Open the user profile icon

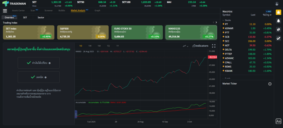point(277,4)
